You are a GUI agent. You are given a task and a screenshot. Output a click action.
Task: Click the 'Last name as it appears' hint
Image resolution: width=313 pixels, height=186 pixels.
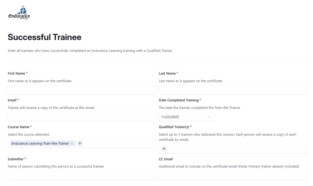coord(190,81)
